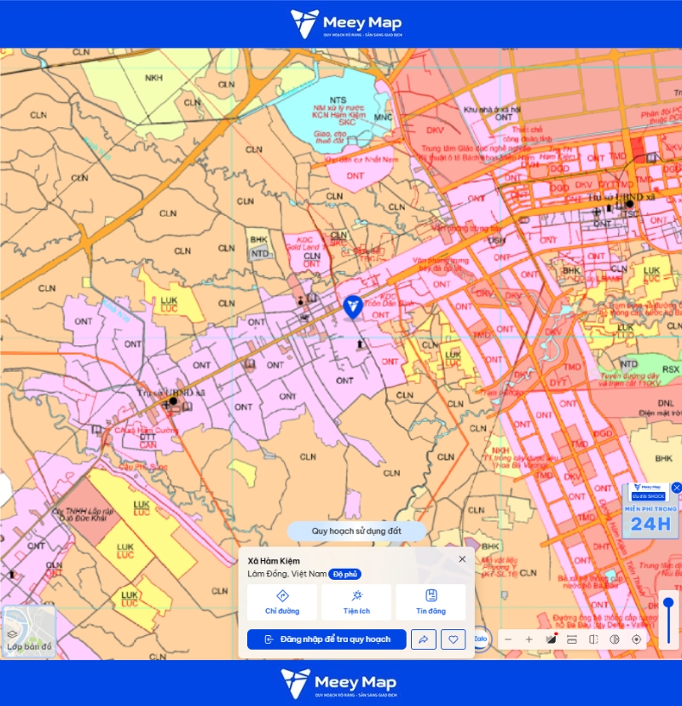The width and height of the screenshot is (682, 706).
Task: Share the Xã Hàm Kiệm location
Action: click(423, 639)
